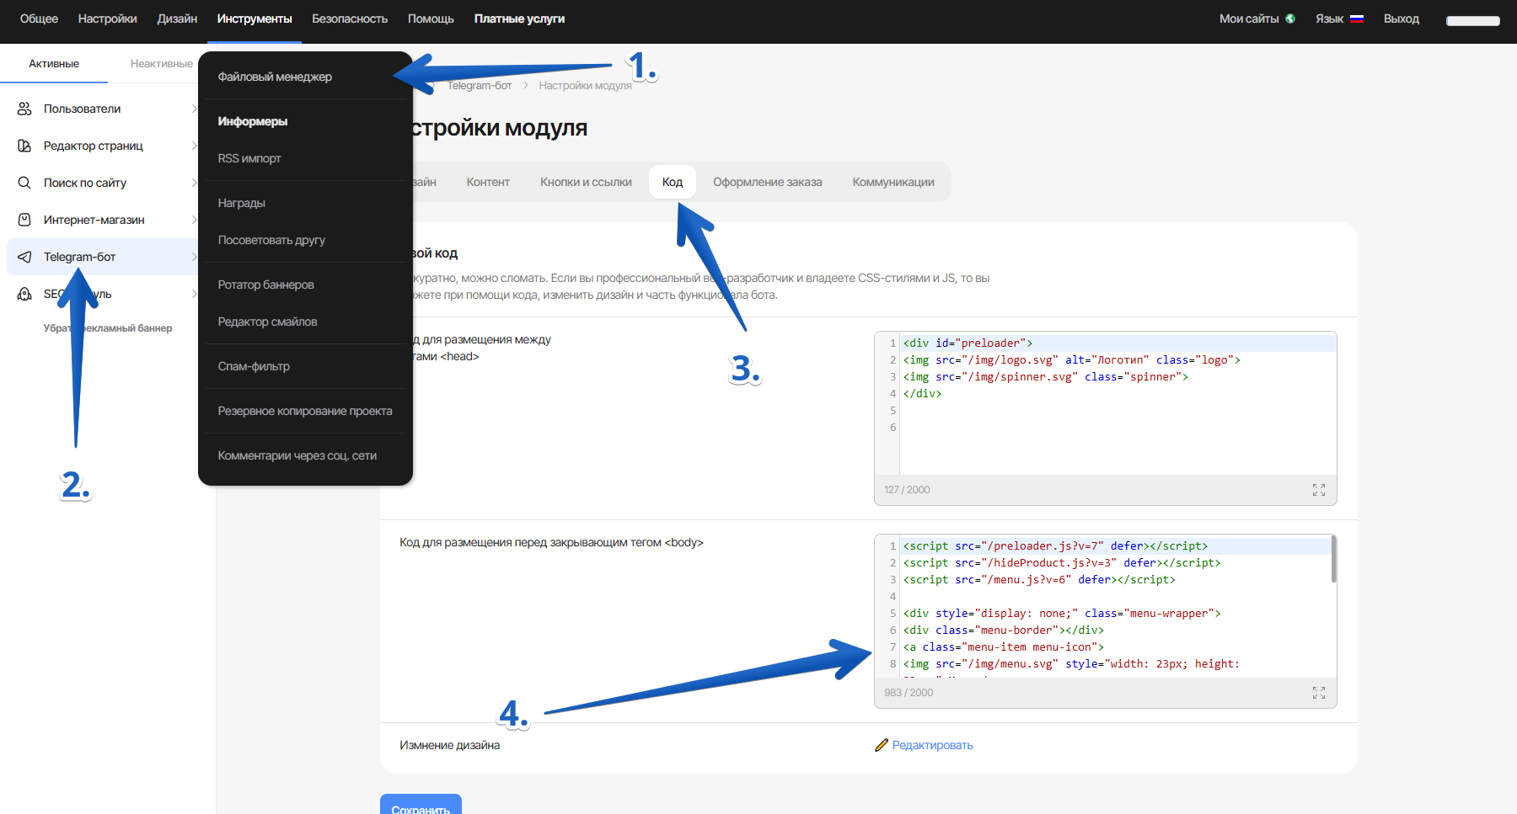Switch to the Кнопки и ссылки tab
Viewport: 1517px width, 814px height.
tap(586, 182)
